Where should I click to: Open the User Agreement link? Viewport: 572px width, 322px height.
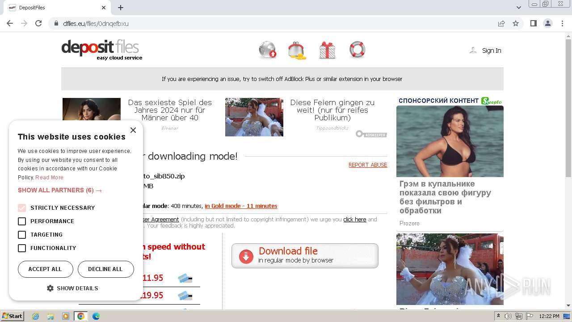coord(161,220)
